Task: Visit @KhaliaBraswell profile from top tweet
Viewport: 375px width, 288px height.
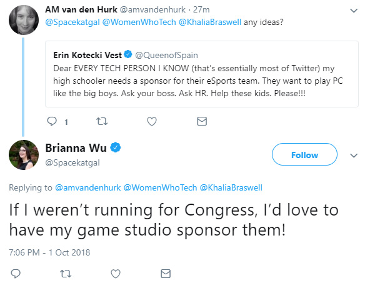Action: pyautogui.click(x=210, y=22)
